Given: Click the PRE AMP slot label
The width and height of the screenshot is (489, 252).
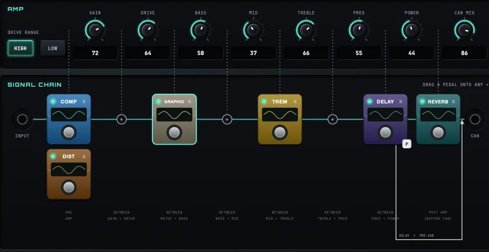Looking at the screenshot, I should (69, 216).
